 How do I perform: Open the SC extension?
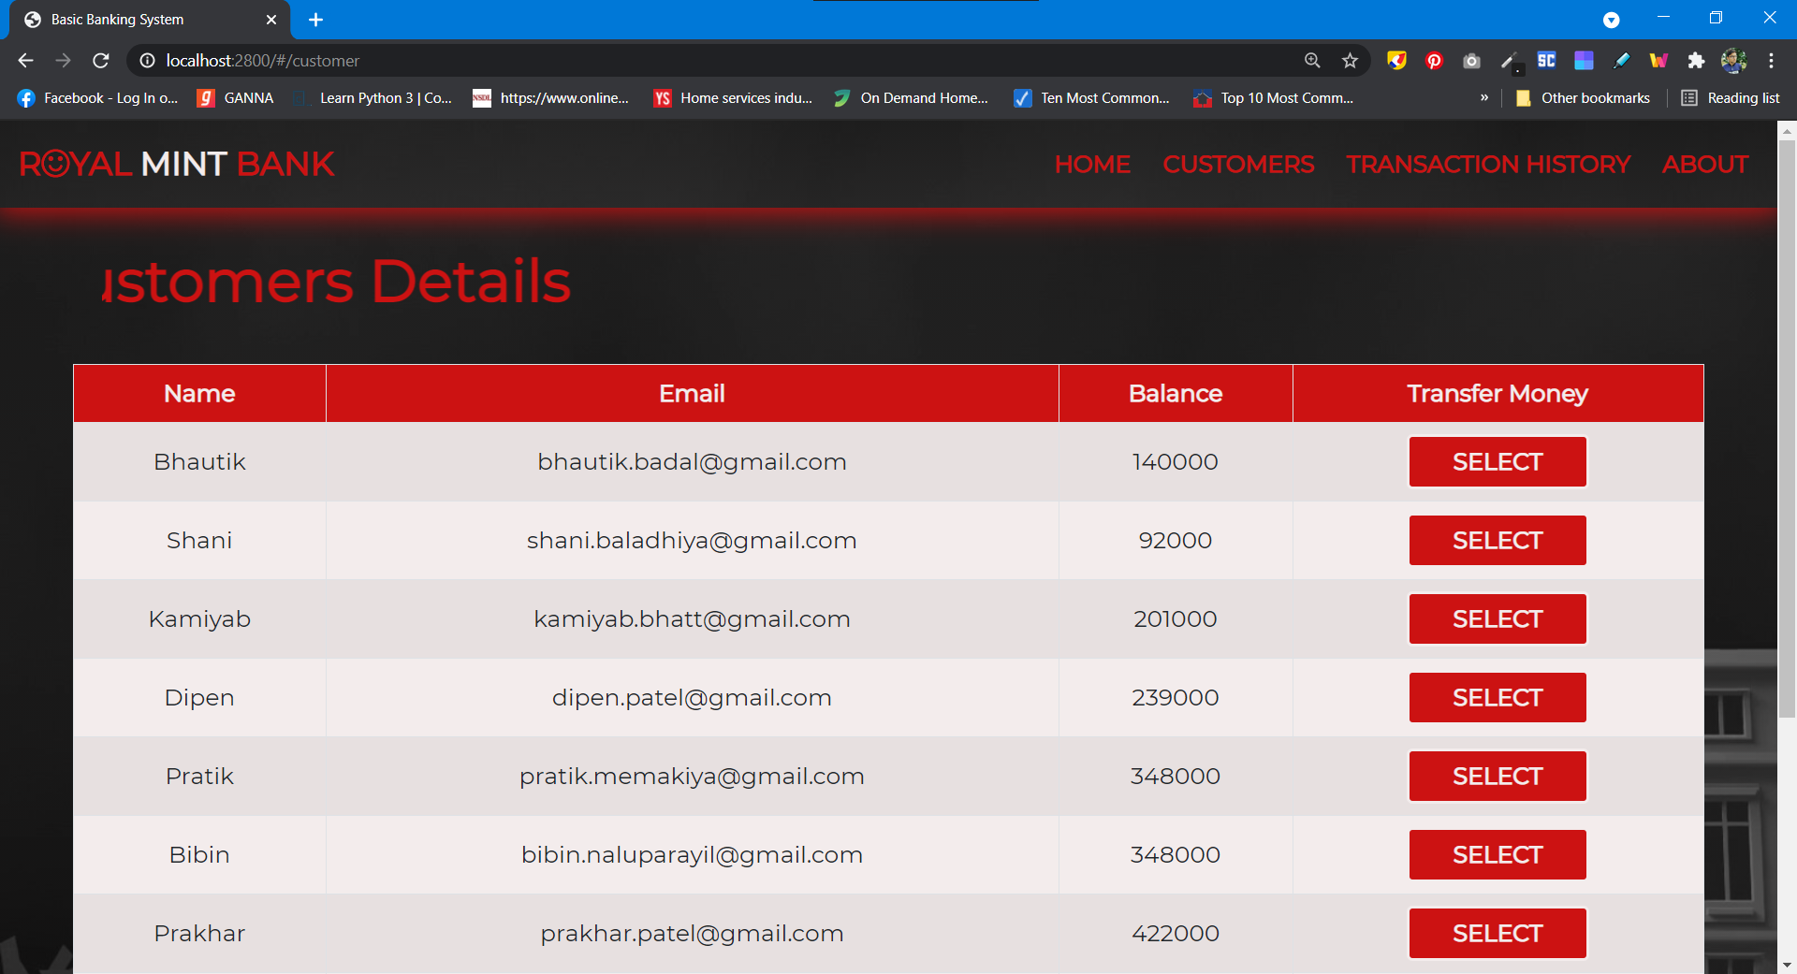tap(1545, 60)
